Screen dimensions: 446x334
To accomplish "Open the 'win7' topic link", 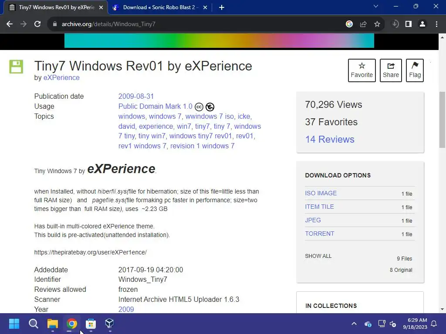I will (x=184, y=126).
